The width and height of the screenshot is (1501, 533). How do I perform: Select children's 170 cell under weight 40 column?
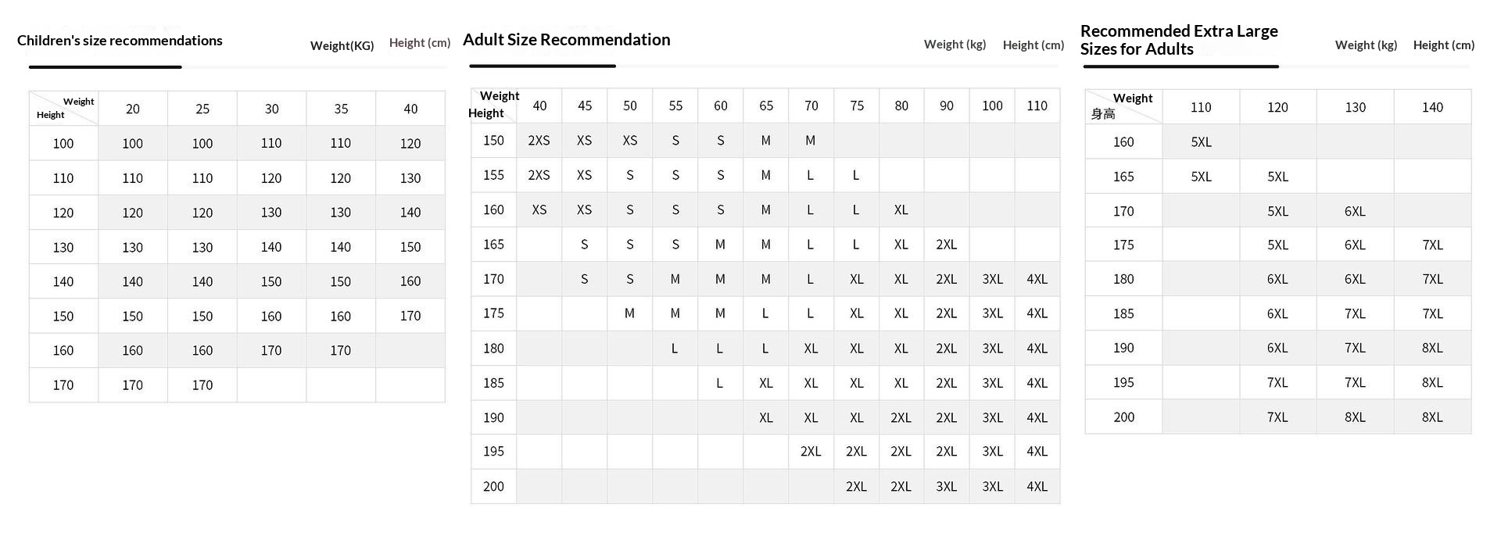(x=410, y=317)
